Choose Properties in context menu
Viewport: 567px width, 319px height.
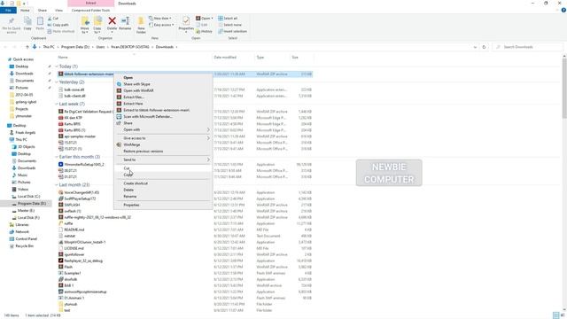131,205
